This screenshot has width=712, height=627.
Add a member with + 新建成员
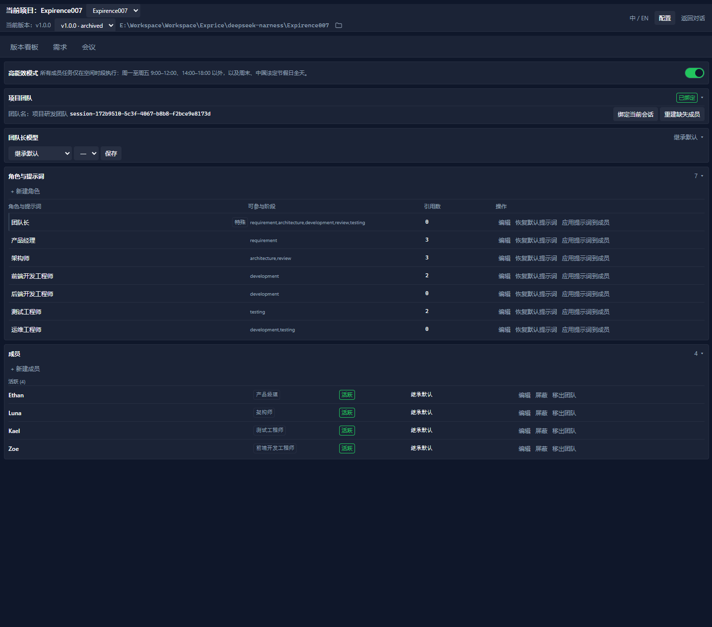(25, 369)
